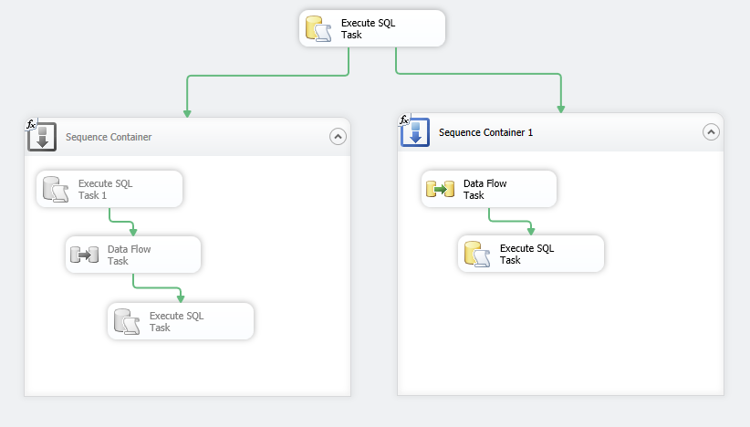
Task: Click the disabled Execute SQL Task 1 icon
Action: [x=55, y=189]
